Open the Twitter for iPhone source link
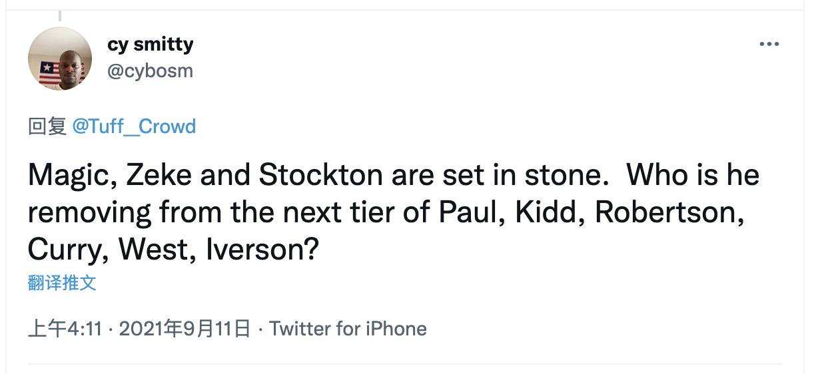The height and width of the screenshot is (374, 818). 348,329
